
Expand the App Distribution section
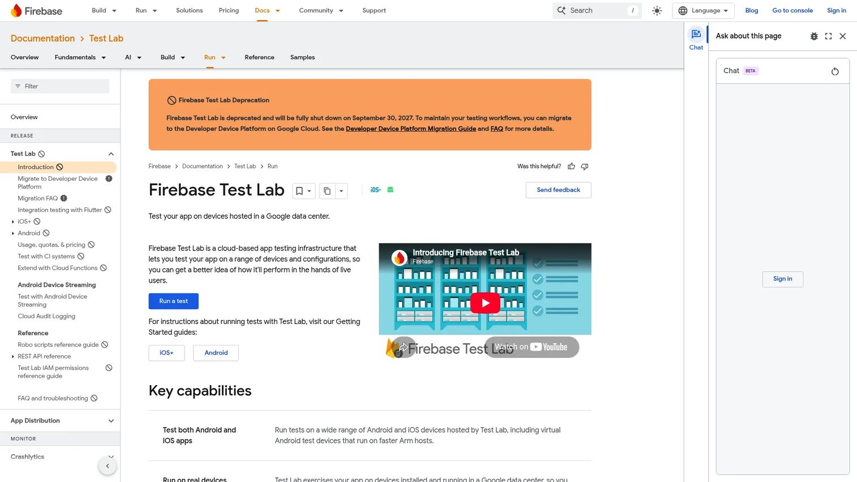(111, 421)
